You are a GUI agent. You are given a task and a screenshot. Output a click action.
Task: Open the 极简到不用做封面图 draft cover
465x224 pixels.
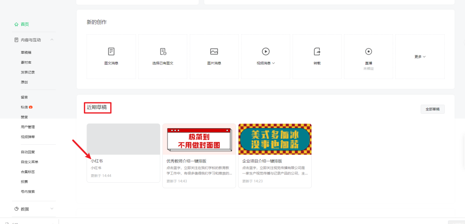[199, 139]
